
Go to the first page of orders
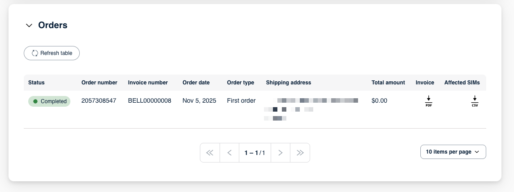210,153
